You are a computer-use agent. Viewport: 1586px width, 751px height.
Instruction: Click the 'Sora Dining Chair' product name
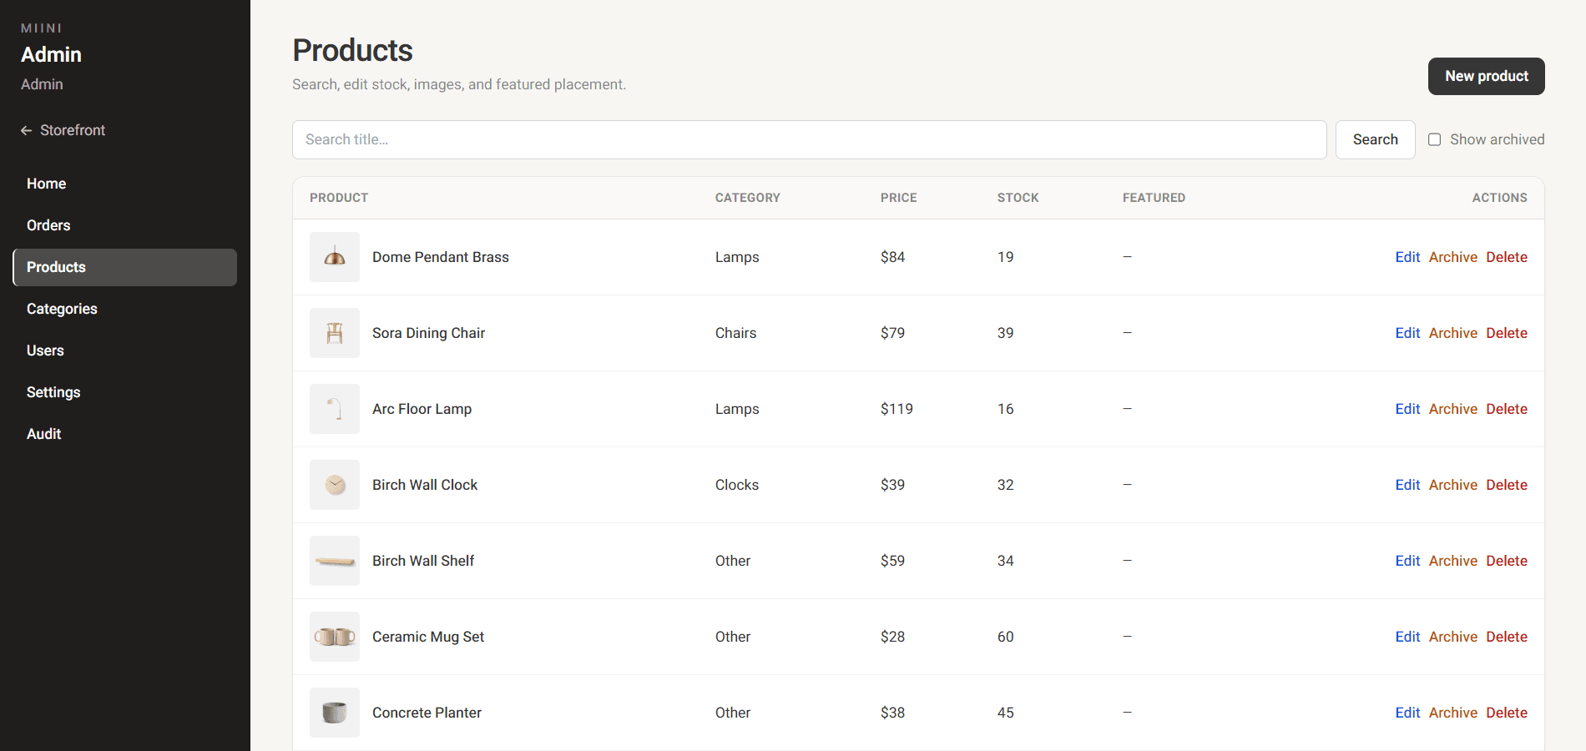428,333
